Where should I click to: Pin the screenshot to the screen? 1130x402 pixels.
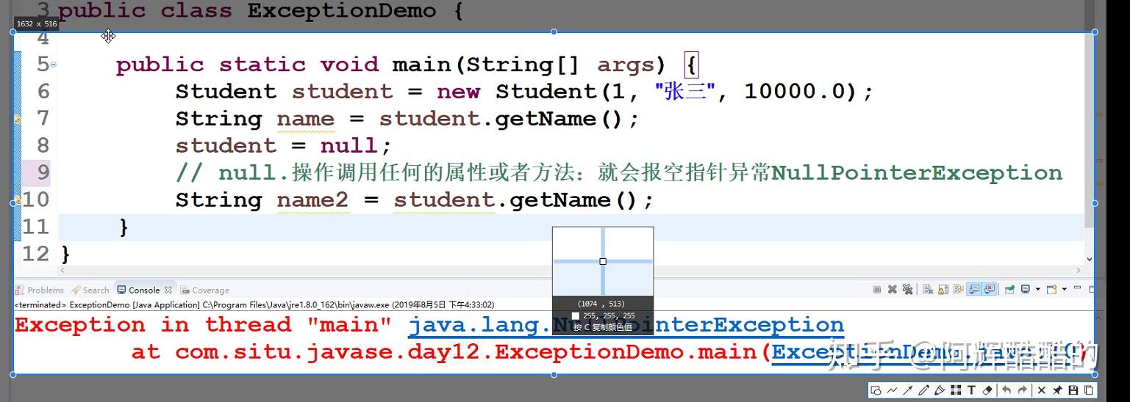(x=1057, y=390)
